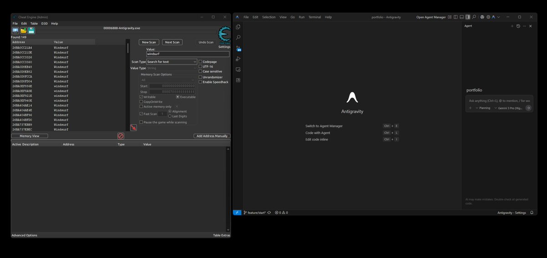This screenshot has width=547, height=258.
Task: Open Explorer icon in Antigravity activity bar
Action: (238, 27)
